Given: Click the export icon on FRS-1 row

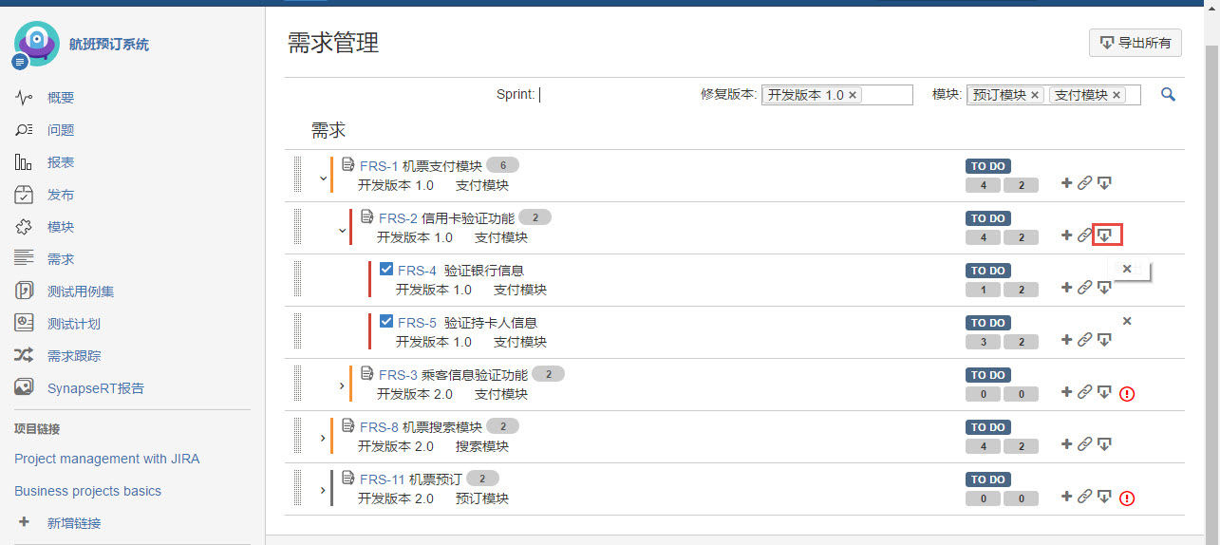Looking at the screenshot, I should pos(1104,183).
